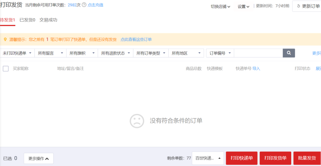Click the 2982次 remaining count text
The width and height of the screenshot is (321, 166).
point(74,5)
